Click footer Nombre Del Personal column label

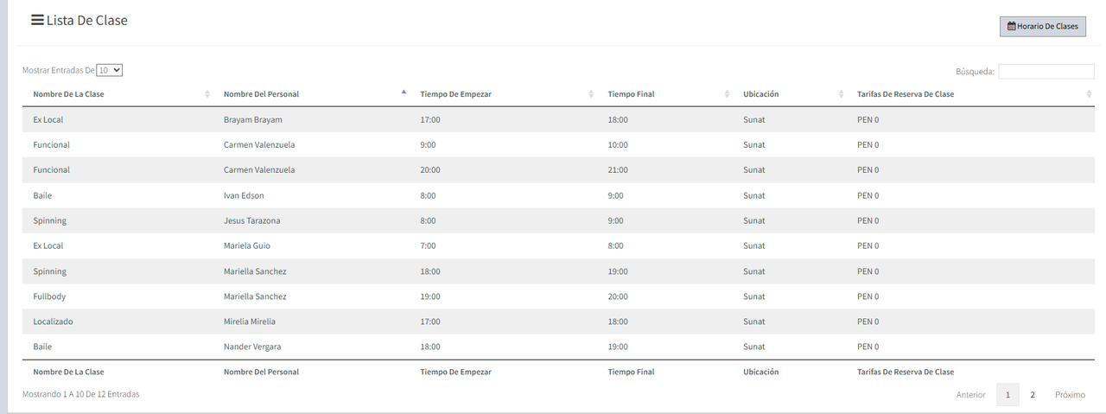coord(261,372)
